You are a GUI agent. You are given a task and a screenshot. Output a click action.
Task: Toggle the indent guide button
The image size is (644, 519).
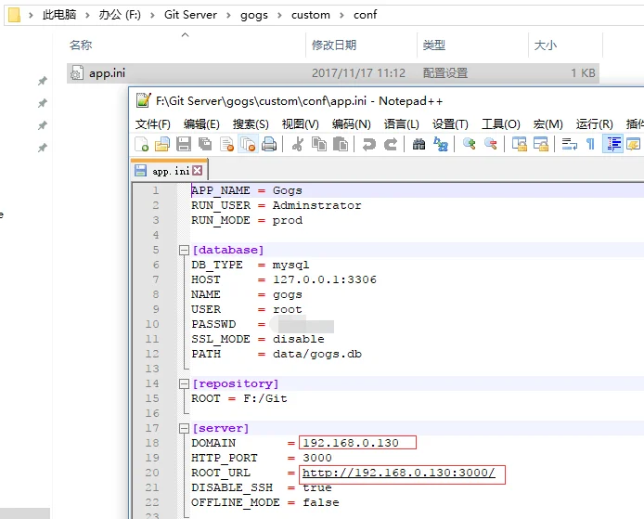(x=613, y=144)
